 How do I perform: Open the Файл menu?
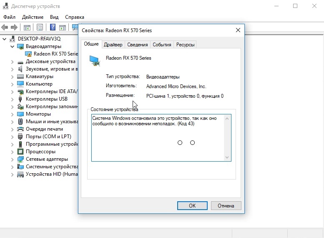(x=9, y=17)
